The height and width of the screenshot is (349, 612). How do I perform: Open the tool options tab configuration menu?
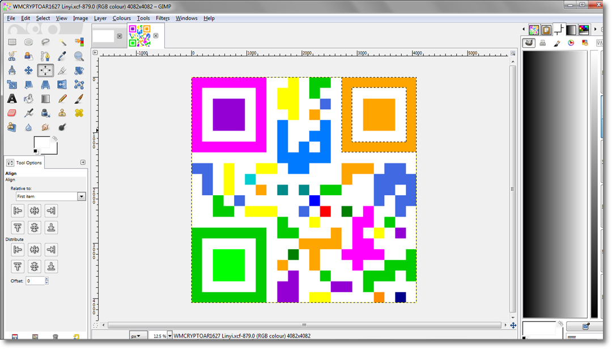point(83,162)
